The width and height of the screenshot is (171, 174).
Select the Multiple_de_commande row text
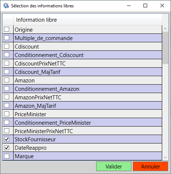pos(44,38)
